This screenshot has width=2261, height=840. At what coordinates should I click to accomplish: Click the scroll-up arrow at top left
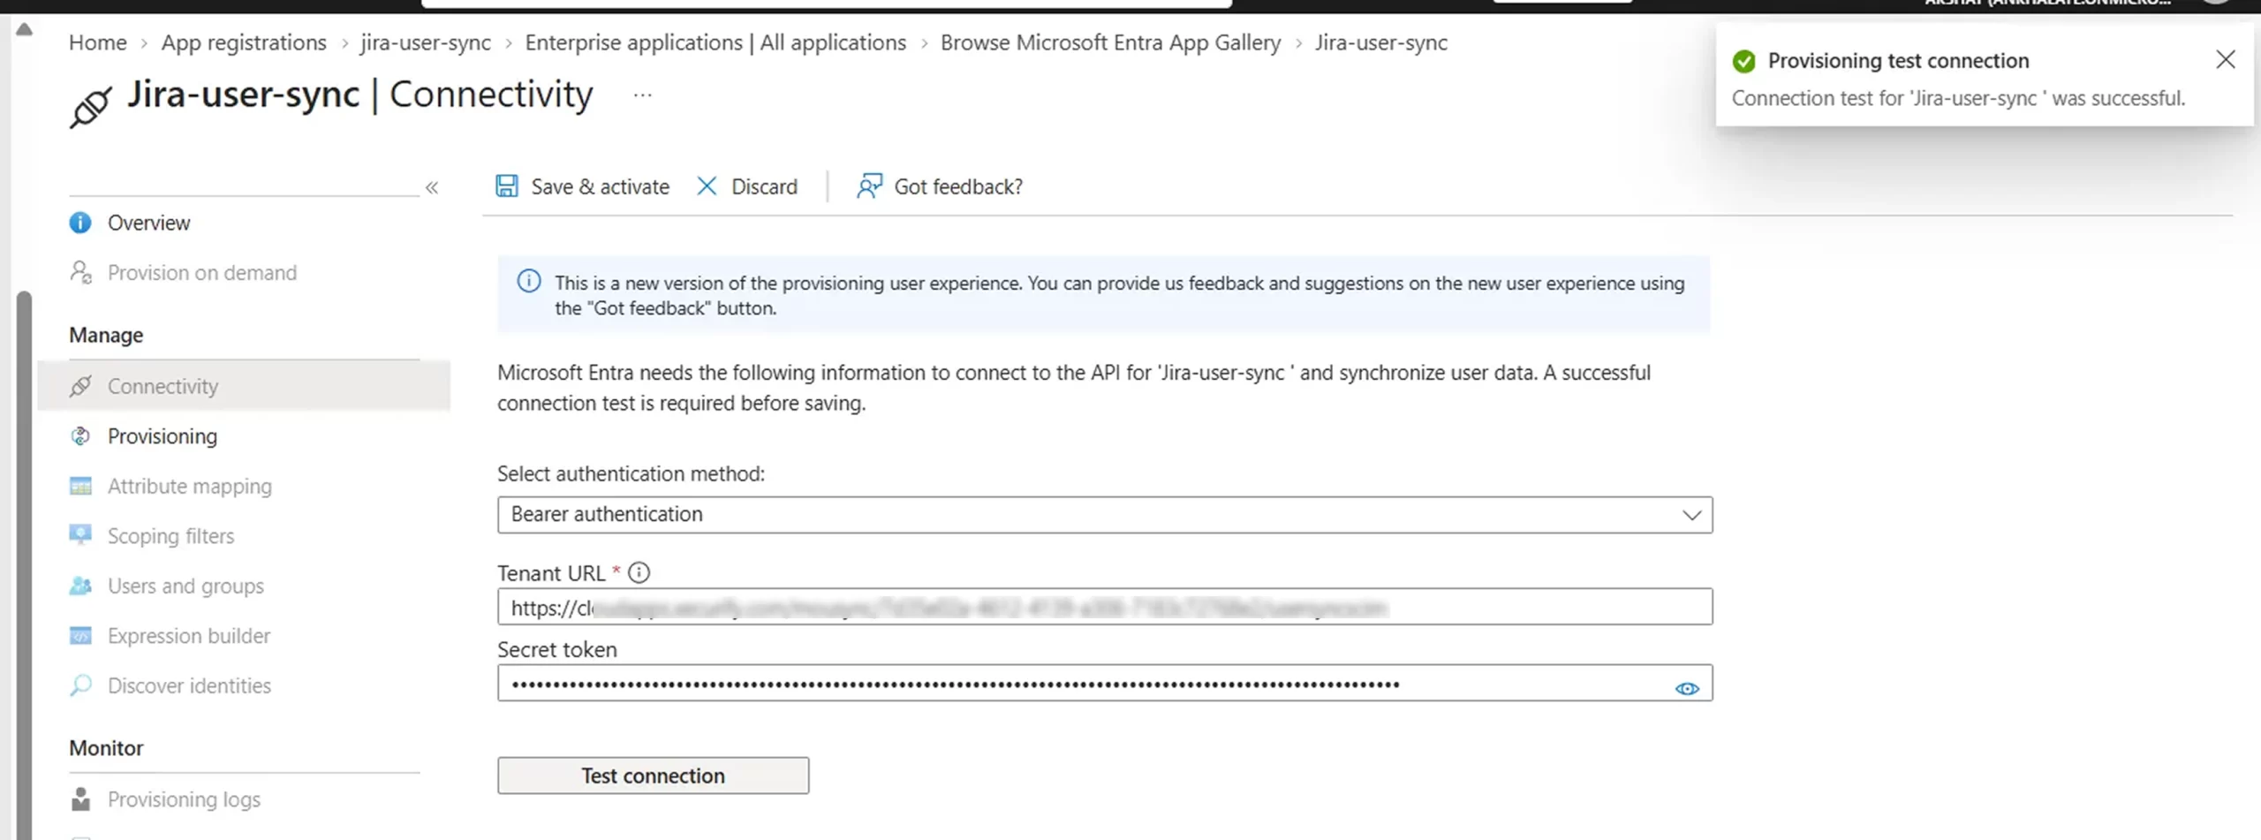pyautogui.click(x=25, y=29)
